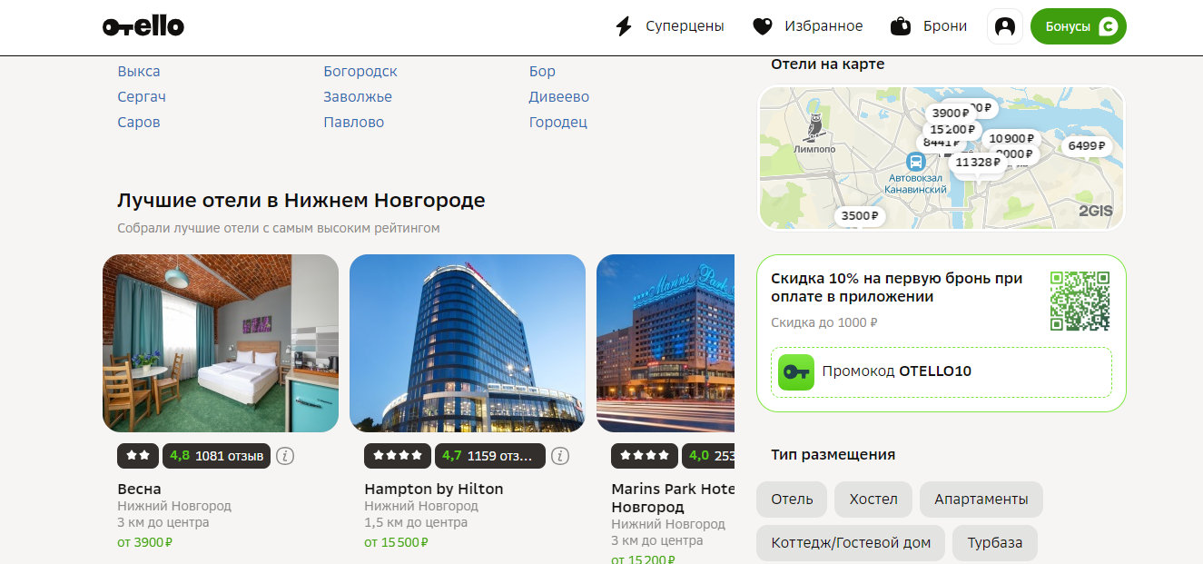Open Суперцены via the lightning icon

[x=624, y=26]
